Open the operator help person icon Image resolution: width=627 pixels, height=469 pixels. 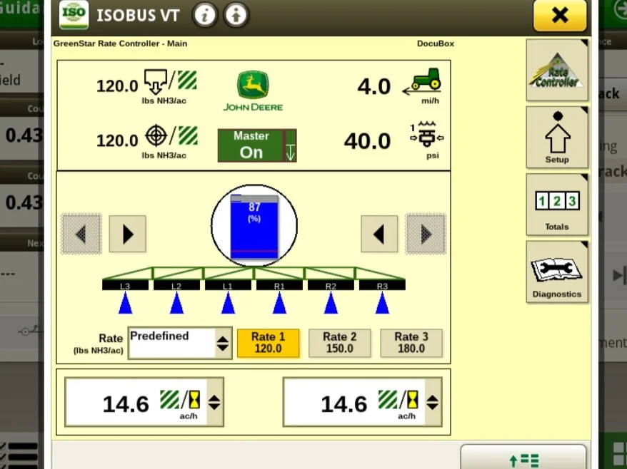click(x=236, y=15)
